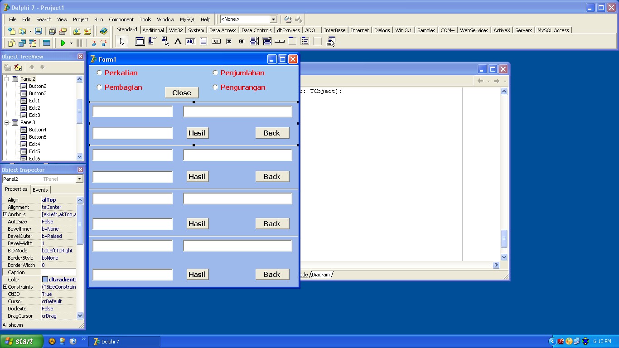Click the Open file toolbar icon
Image resolution: width=619 pixels, height=348 pixels.
tap(22, 31)
